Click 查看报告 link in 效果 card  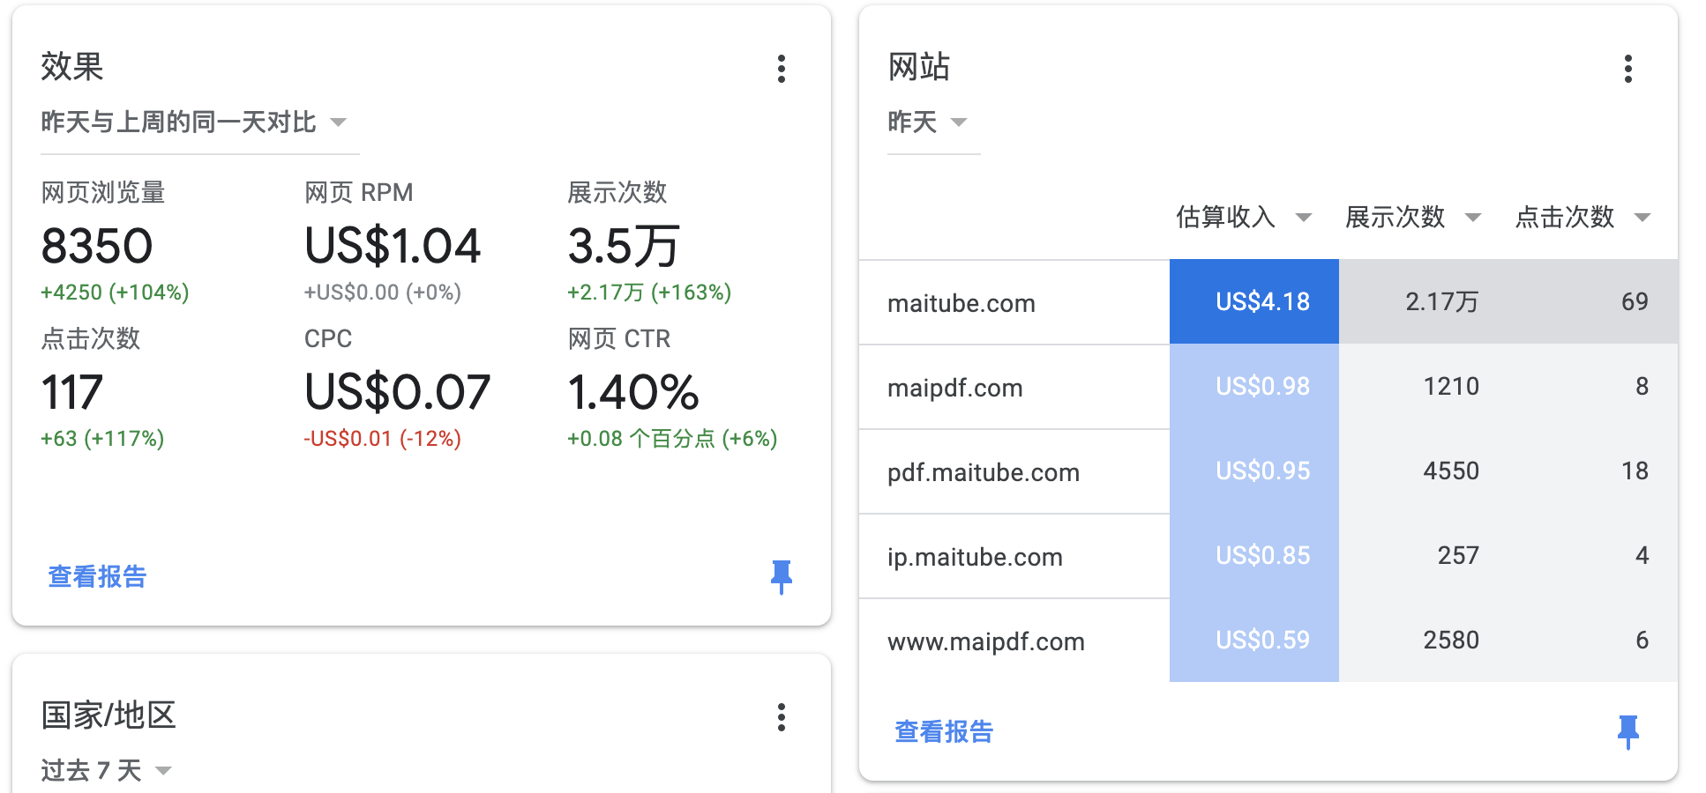pyautogui.click(x=97, y=576)
